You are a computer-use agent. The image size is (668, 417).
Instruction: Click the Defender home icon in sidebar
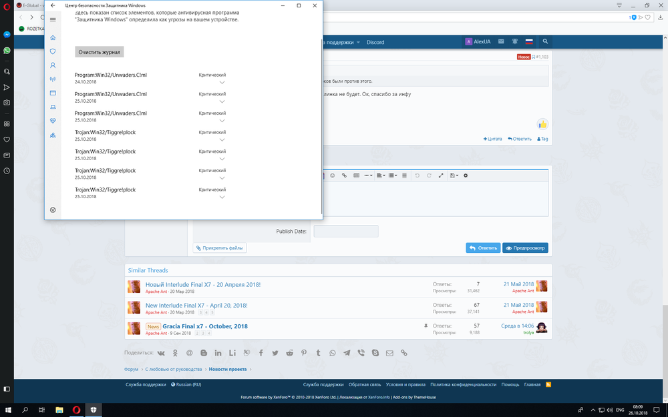[53, 37]
